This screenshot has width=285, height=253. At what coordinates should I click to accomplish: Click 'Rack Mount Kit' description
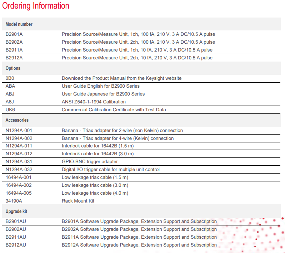point(78,201)
